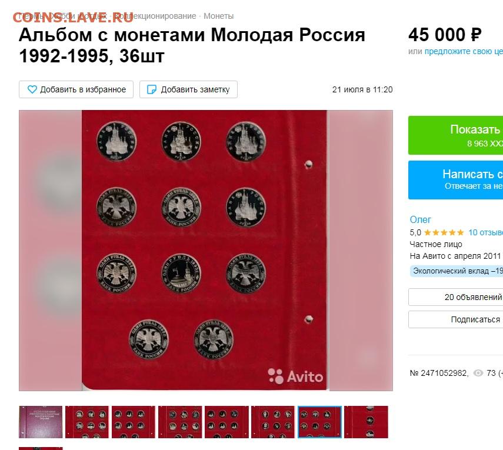The height and width of the screenshot is (450, 503).
Task: Click the Добавить в избранное button
Action: click(76, 89)
